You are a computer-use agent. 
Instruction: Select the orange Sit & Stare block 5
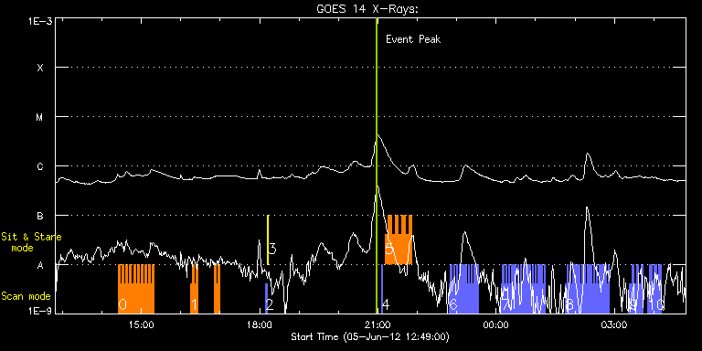click(x=399, y=240)
